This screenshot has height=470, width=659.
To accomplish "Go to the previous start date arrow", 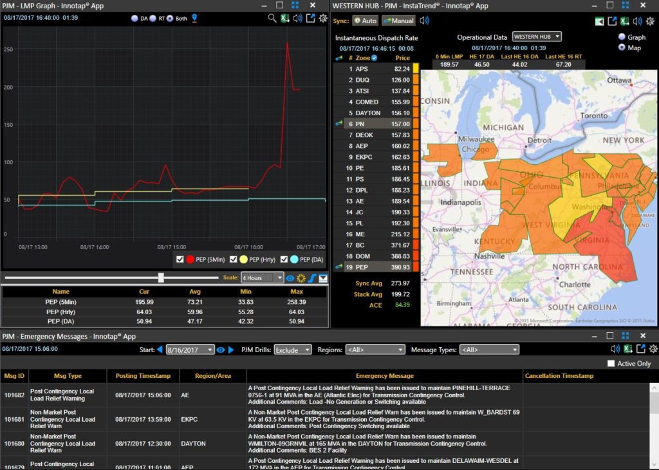I will pyautogui.click(x=160, y=350).
